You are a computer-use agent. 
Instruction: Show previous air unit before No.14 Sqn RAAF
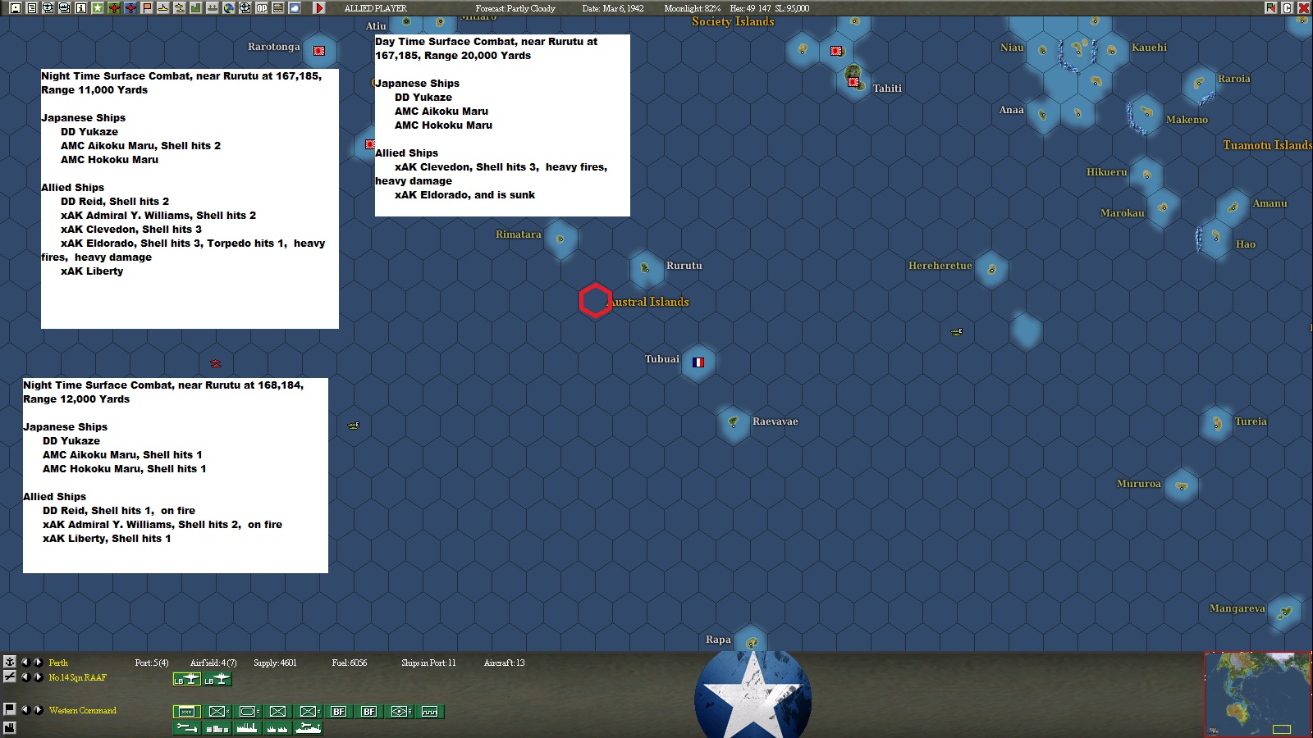25,676
